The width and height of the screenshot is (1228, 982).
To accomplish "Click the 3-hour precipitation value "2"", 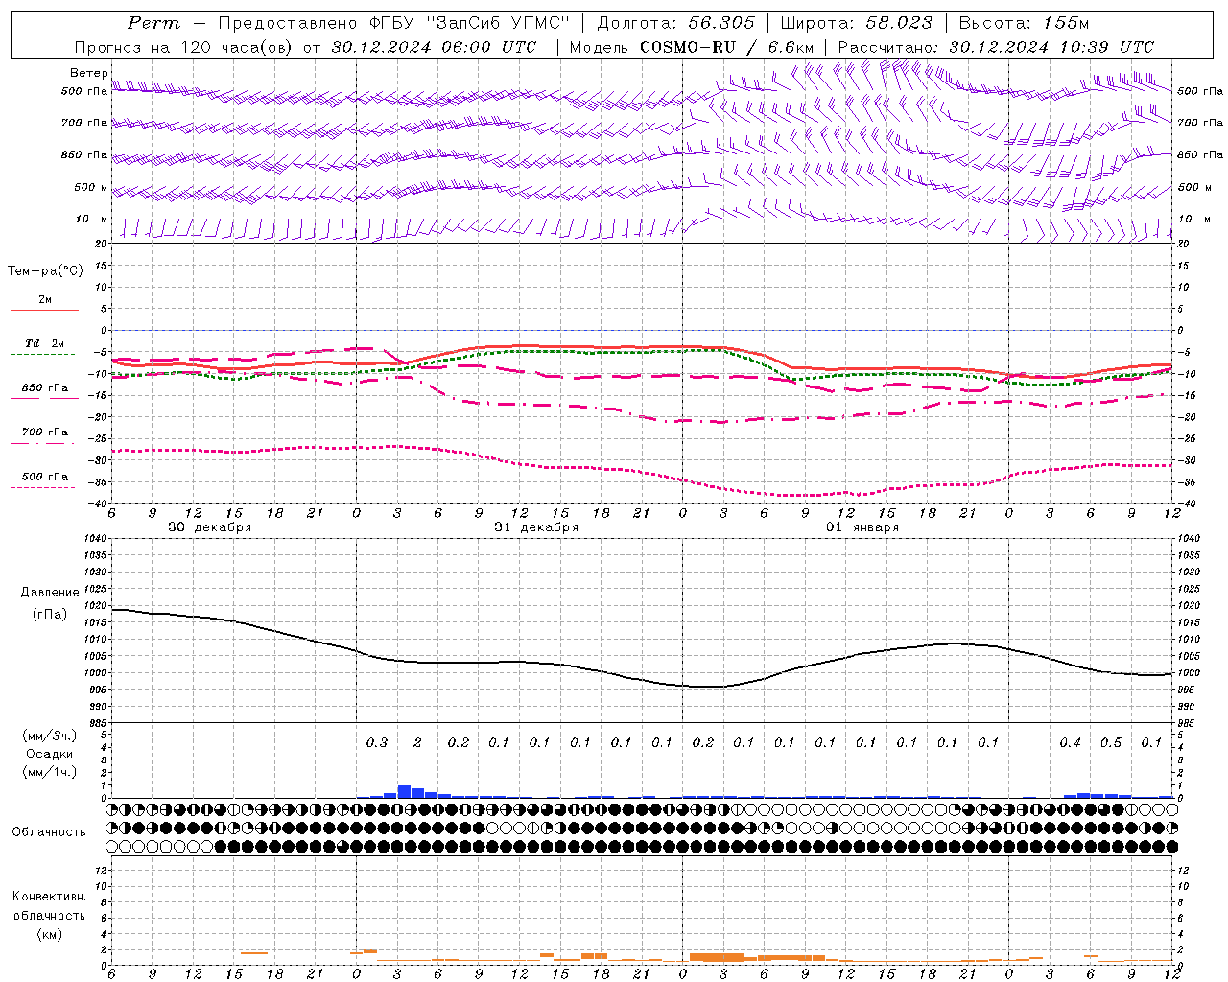I will (417, 742).
